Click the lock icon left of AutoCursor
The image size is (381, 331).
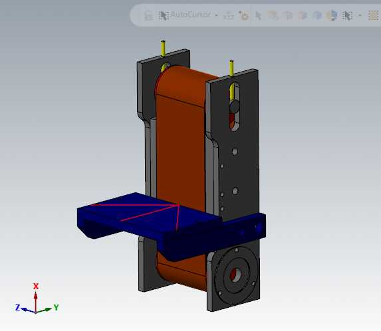(148, 15)
